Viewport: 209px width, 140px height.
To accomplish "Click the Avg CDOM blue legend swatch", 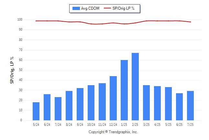I will click(76, 8).
